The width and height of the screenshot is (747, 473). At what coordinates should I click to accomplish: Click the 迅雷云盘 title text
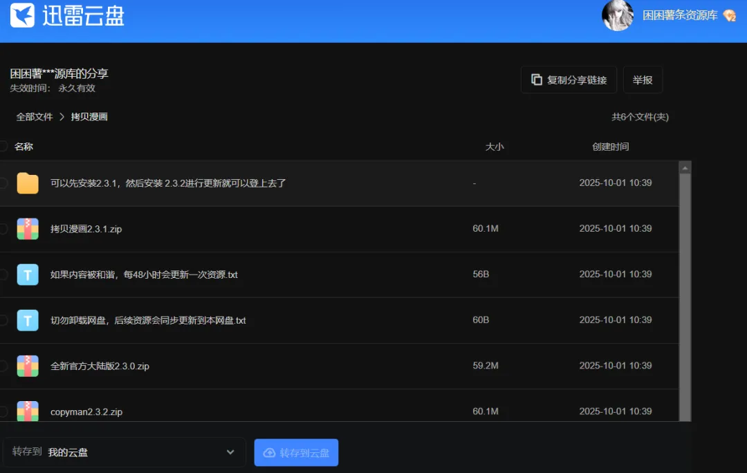pyautogui.click(x=84, y=16)
